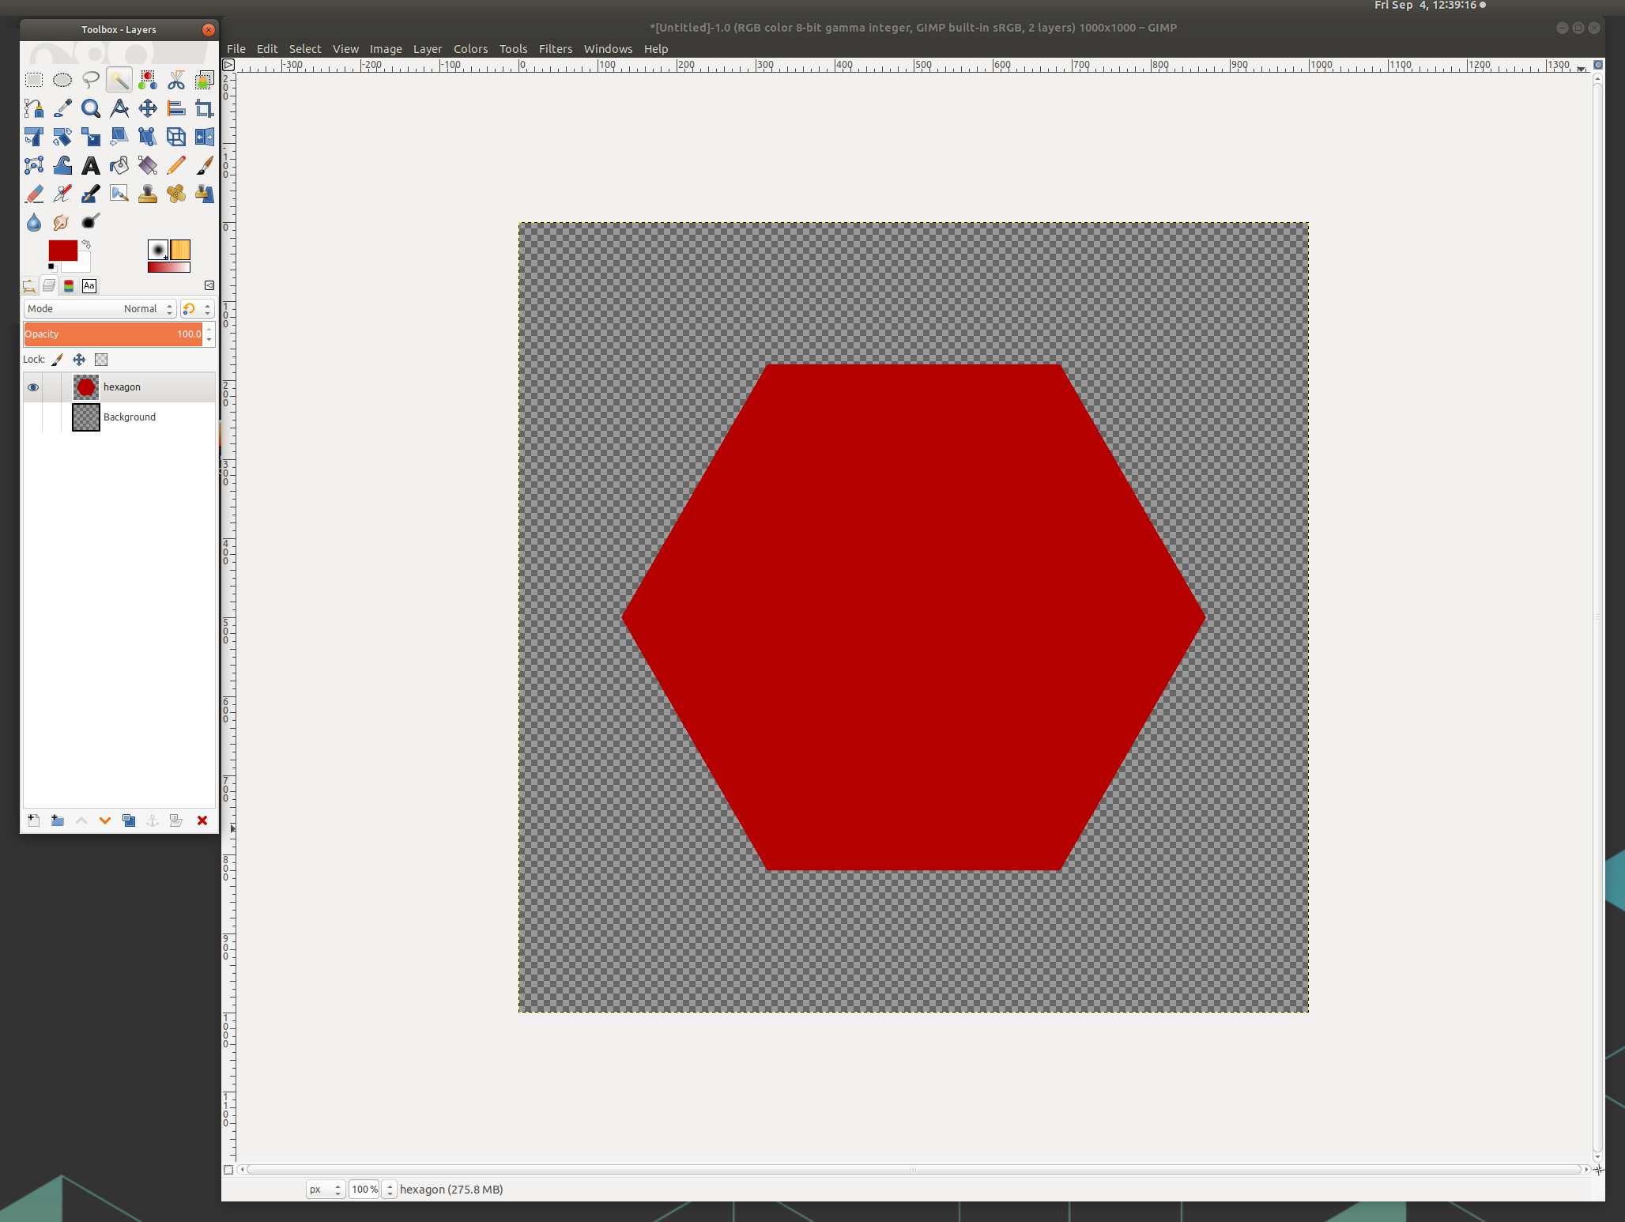1625x1222 pixels.
Task: Open the Filters menu
Action: 556,49
